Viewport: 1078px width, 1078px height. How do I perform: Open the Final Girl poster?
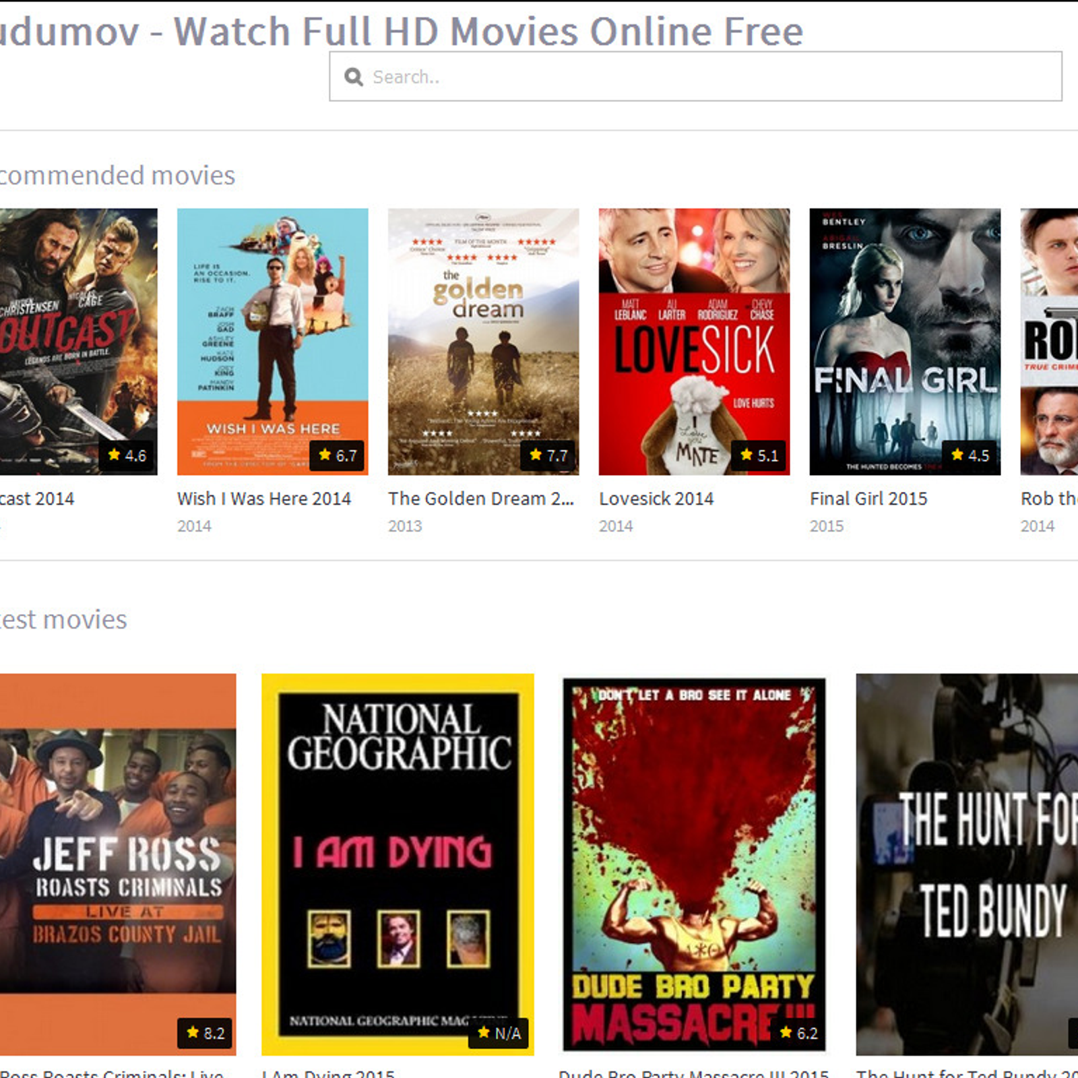[x=905, y=342]
